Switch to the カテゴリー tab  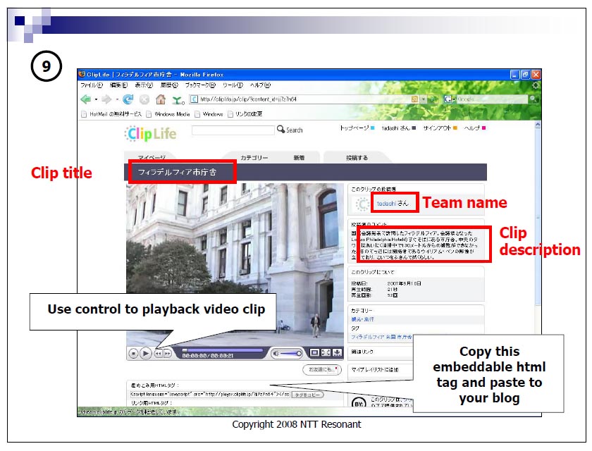[254, 158]
